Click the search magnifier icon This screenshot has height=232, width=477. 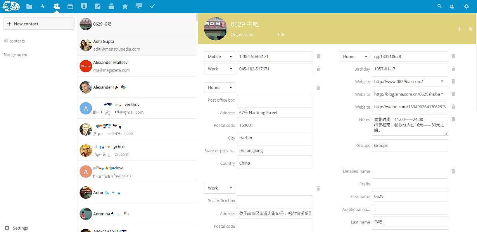point(439,6)
